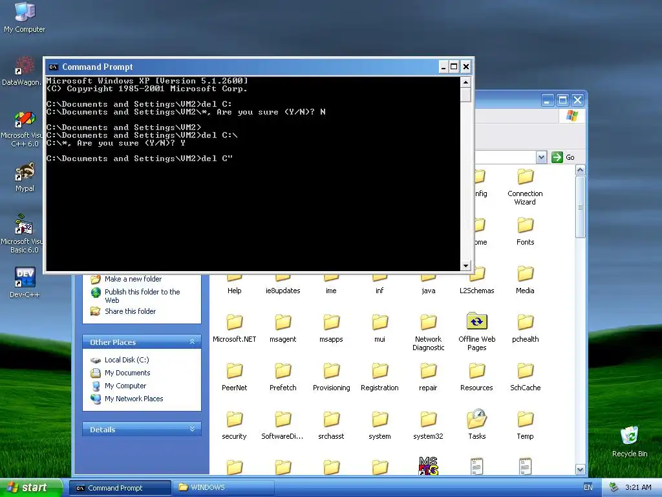Viewport: 662px width, 497px height.
Task: Select the msapps folder
Action: click(332, 328)
